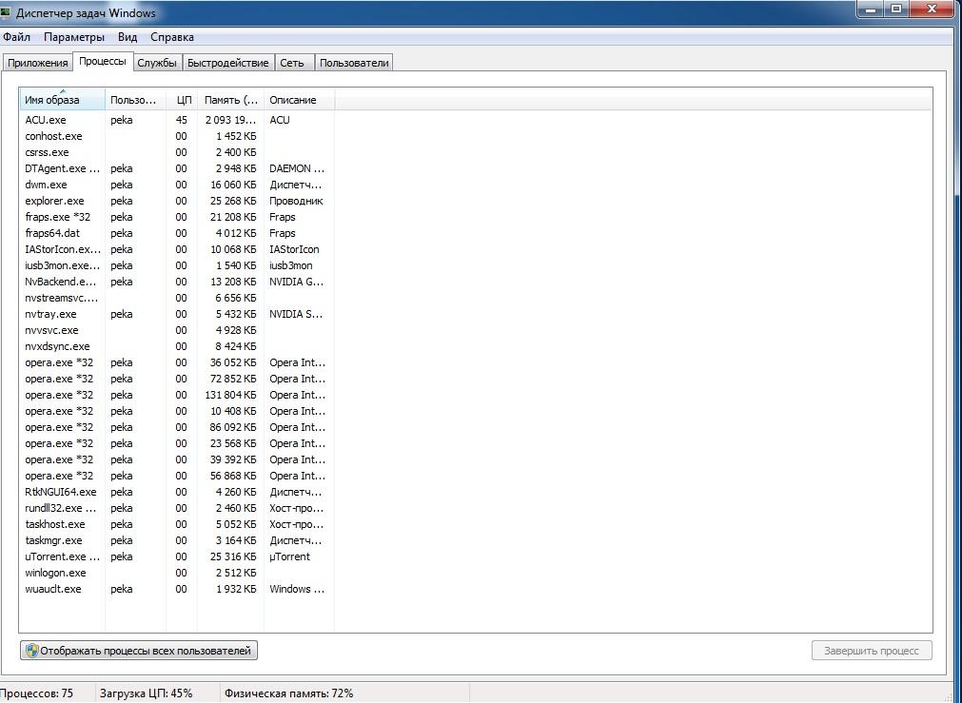Click Физическая память: 72% status entry

[x=289, y=693]
